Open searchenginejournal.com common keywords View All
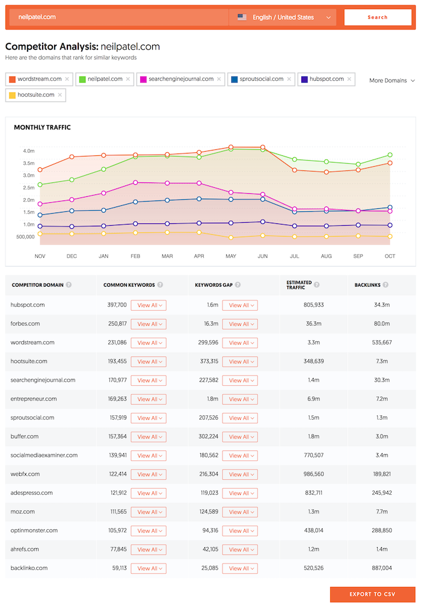 point(149,380)
